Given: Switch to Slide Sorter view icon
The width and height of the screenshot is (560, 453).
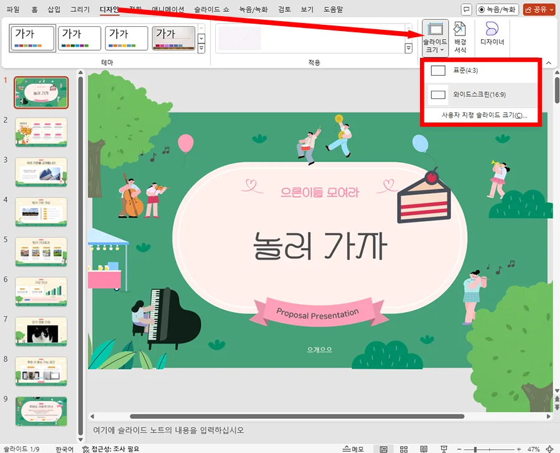Looking at the screenshot, I should (x=403, y=447).
